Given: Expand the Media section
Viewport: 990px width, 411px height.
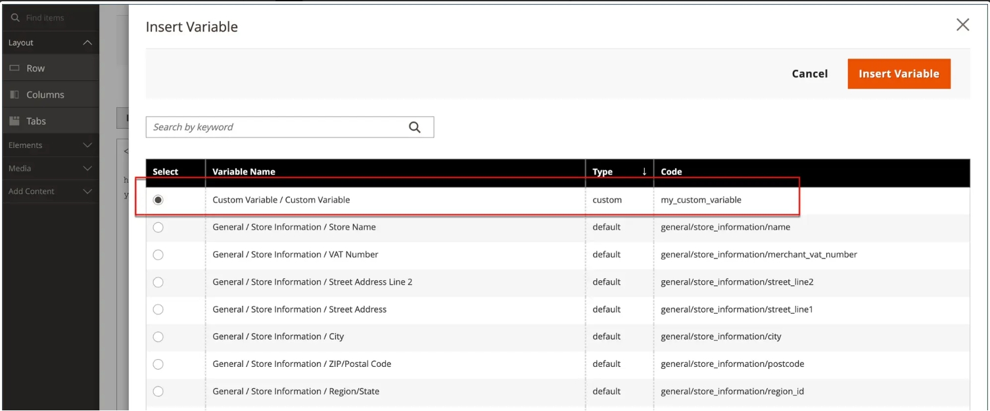Looking at the screenshot, I should (x=87, y=168).
